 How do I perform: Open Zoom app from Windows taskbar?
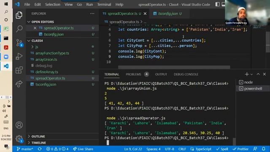[6, 57]
